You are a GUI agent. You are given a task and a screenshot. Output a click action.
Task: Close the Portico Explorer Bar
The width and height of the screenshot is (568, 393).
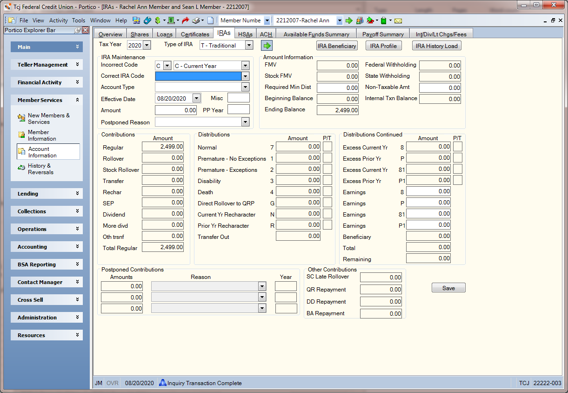[86, 30]
